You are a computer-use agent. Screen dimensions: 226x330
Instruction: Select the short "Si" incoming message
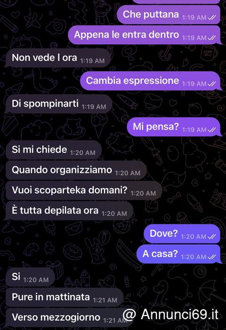tap(30, 277)
